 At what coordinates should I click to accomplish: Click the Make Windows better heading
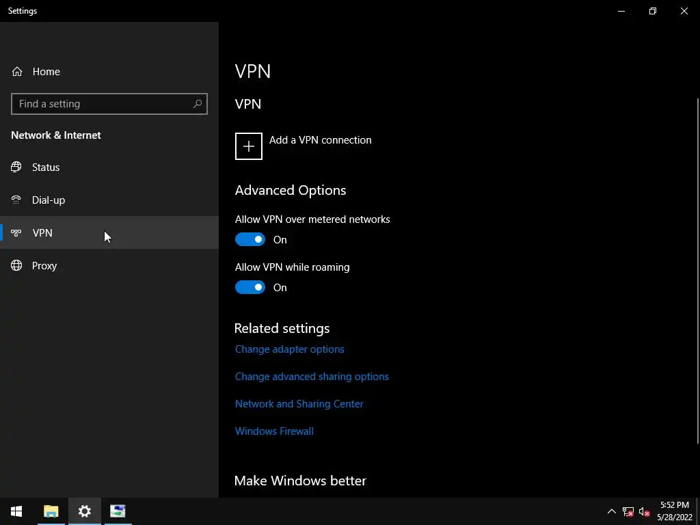[300, 481]
